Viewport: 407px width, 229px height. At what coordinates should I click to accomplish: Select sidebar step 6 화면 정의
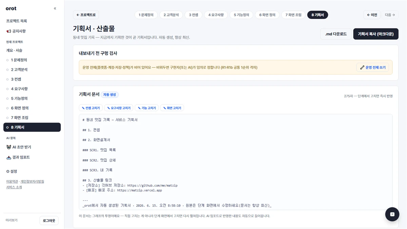32,108
